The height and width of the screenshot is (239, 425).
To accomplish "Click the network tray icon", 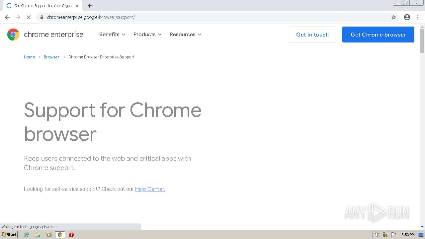I will coord(385,235).
